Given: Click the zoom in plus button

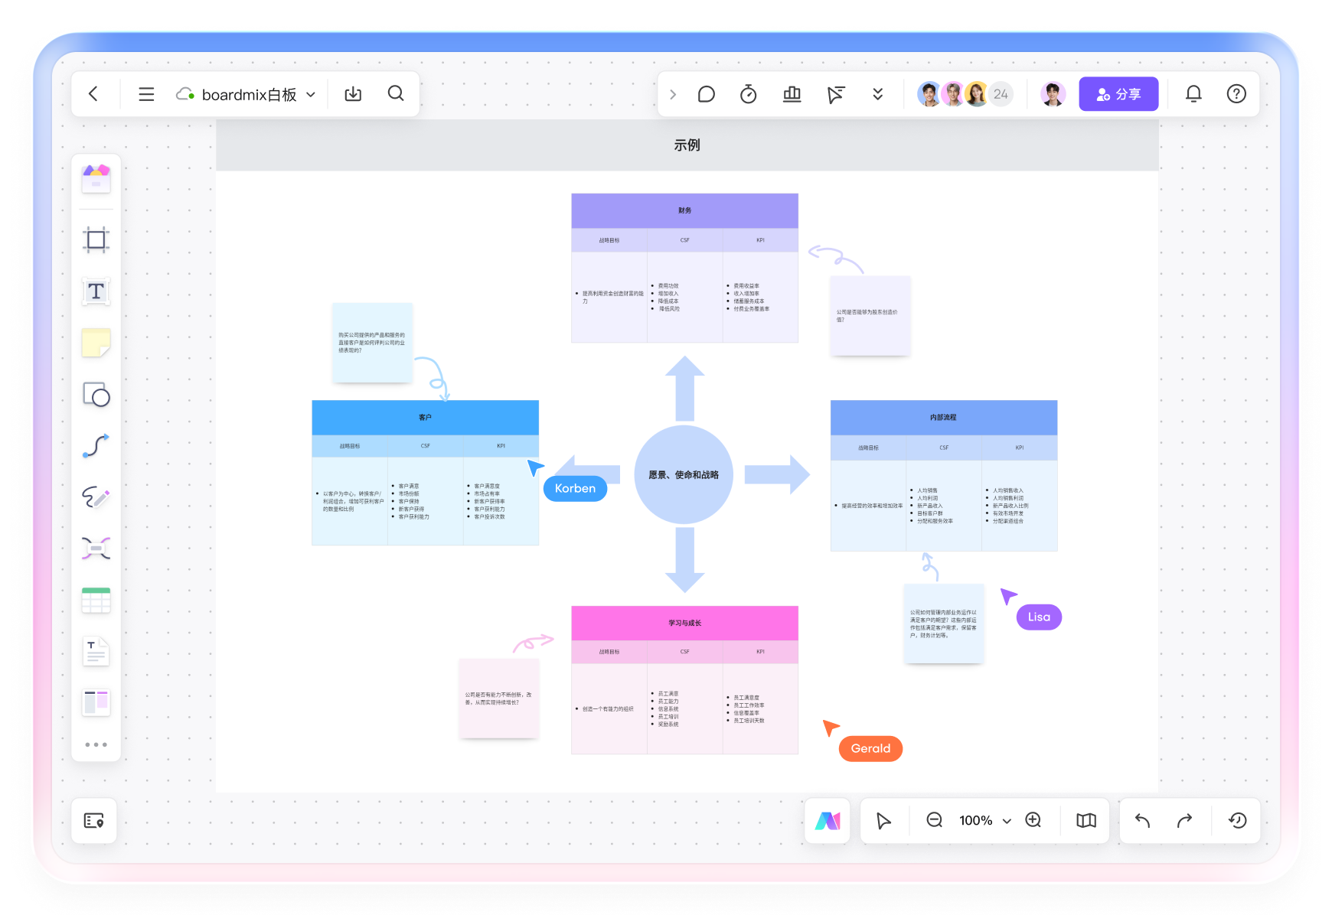Looking at the screenshot, I should point(1033,820).
